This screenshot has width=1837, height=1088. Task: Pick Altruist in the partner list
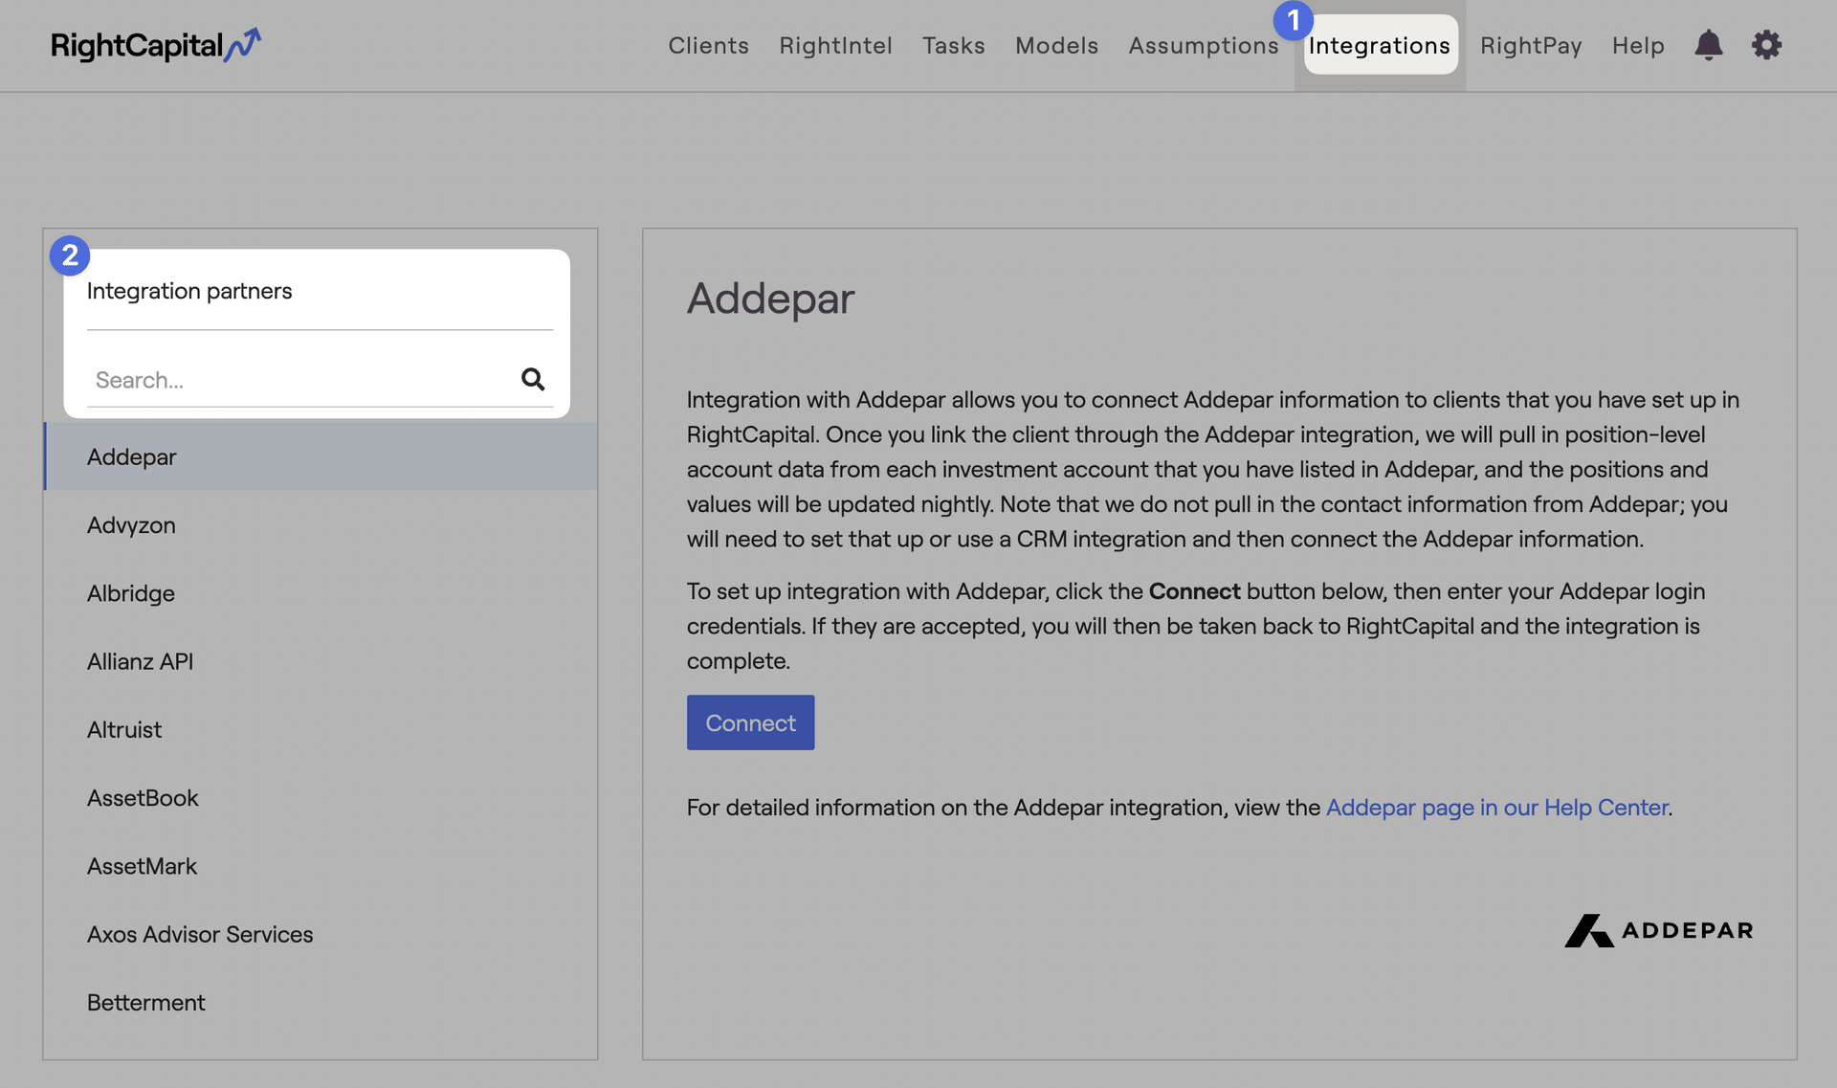pyautogui.click(x=321, y=729)
